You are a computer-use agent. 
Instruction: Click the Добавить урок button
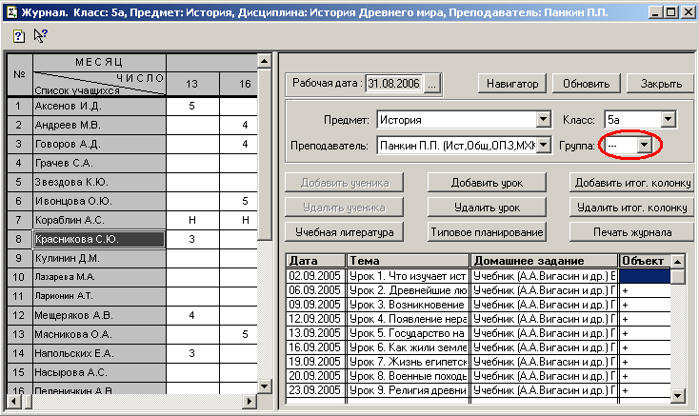485,183
